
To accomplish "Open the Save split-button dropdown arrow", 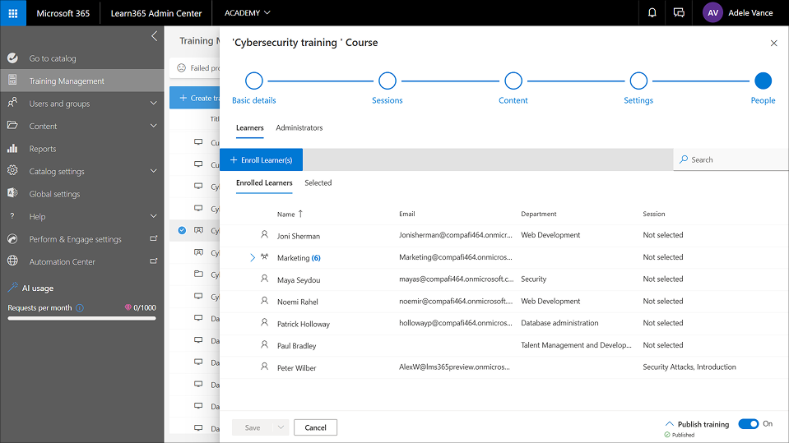I will 281,427.
